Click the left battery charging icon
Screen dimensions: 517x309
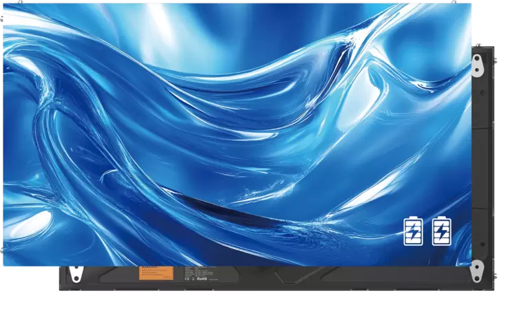click(413, 231)
